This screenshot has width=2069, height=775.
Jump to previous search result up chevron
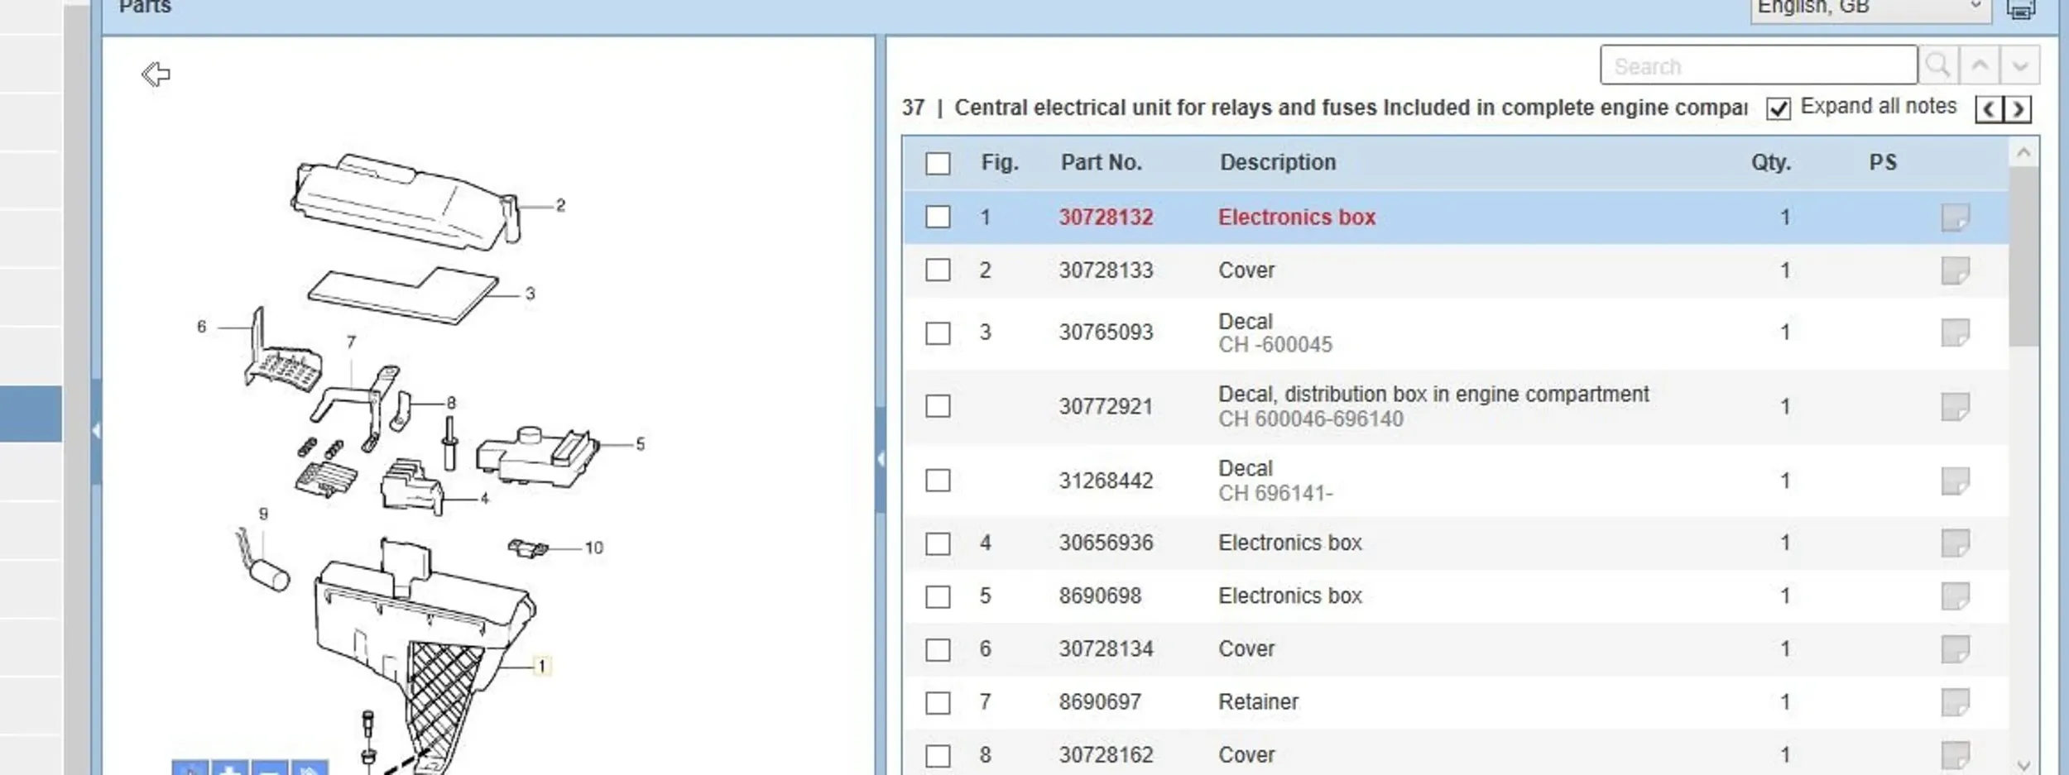tap(1980, 65)
